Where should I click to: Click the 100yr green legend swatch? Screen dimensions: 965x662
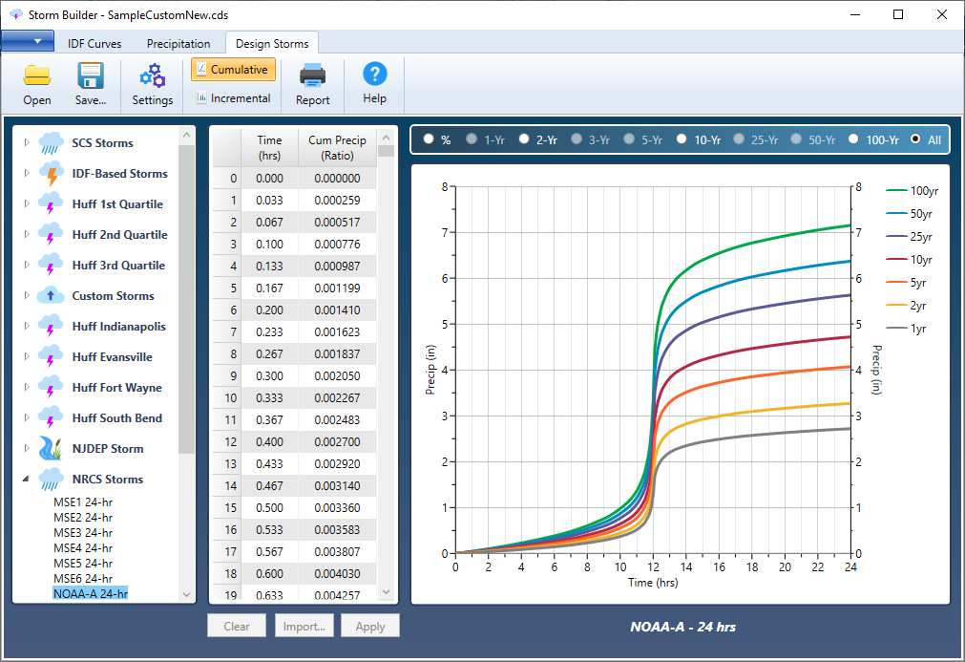pos(896,191)
